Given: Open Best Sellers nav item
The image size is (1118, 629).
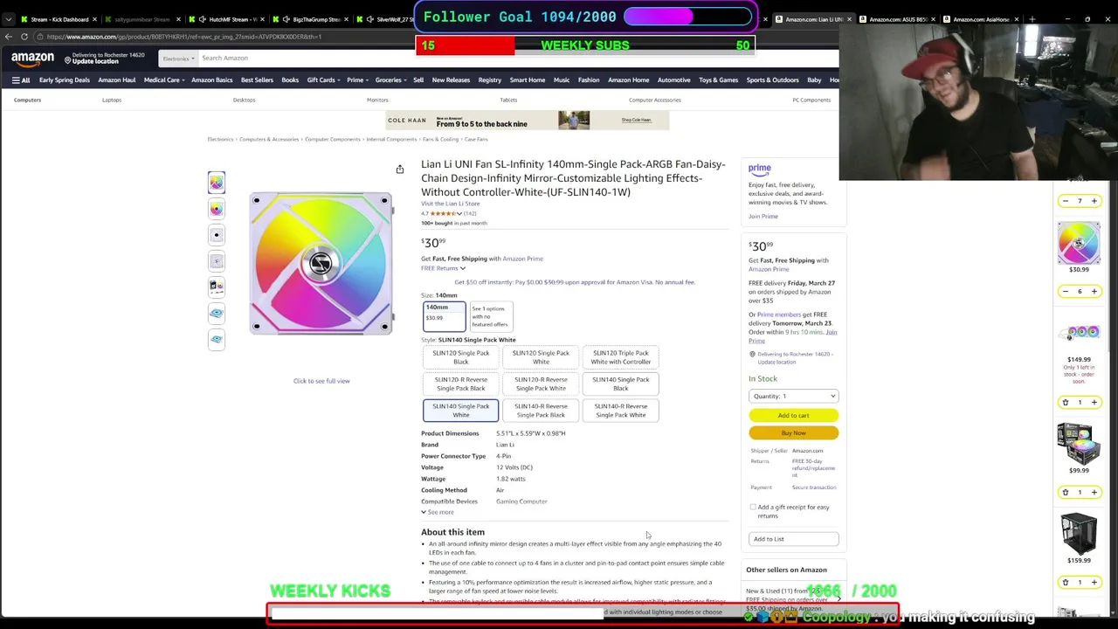Looking at the screenshot, I should (x=257, y=80).
